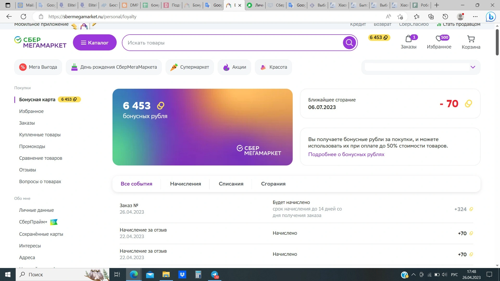Viewport: 500px width, 281px height.
Task: Open Подробнее о бонусных рублях link
Action: pyautogui.click(x=346, y=154)
